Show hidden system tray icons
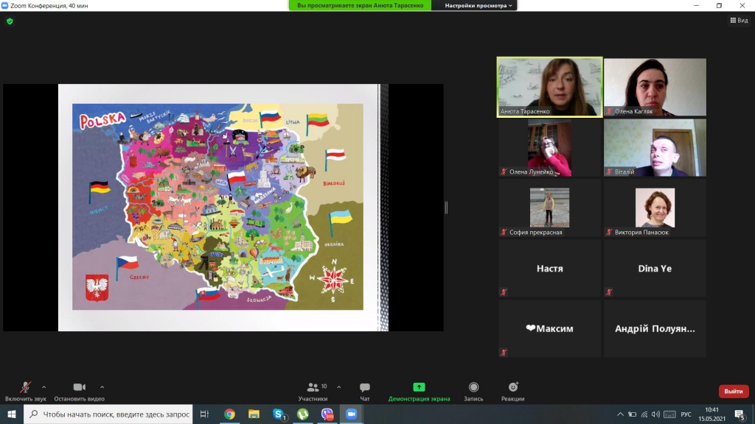Viewport: 755px width, 424px height. 620,414
